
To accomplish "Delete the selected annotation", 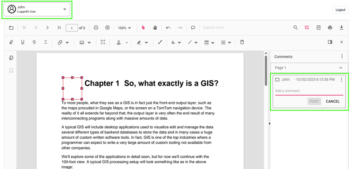I will pos(242,42).
